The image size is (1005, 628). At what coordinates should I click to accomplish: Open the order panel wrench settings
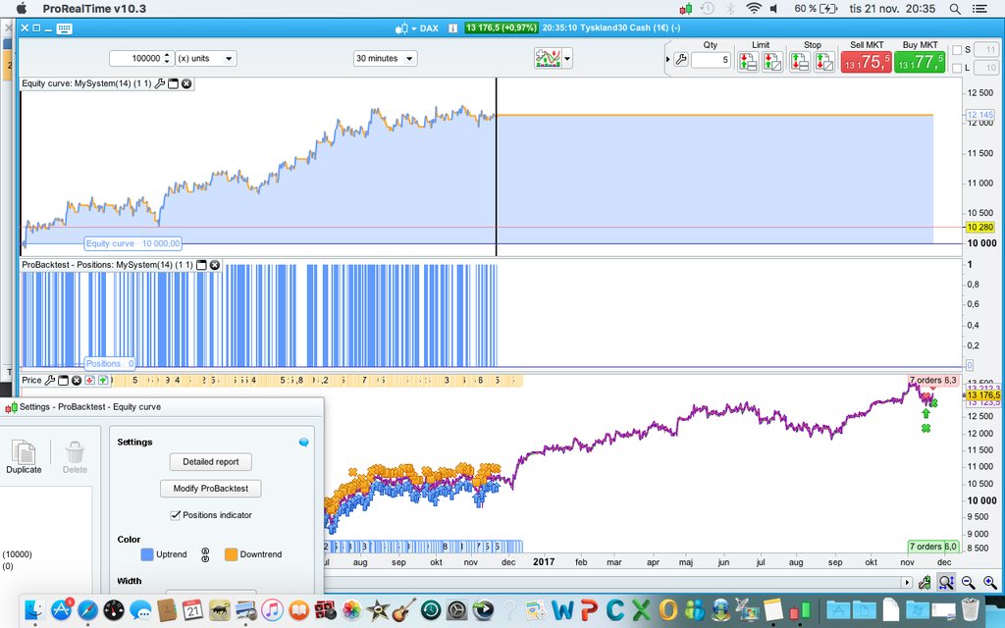pyautogui.click(x=681, y=60)
